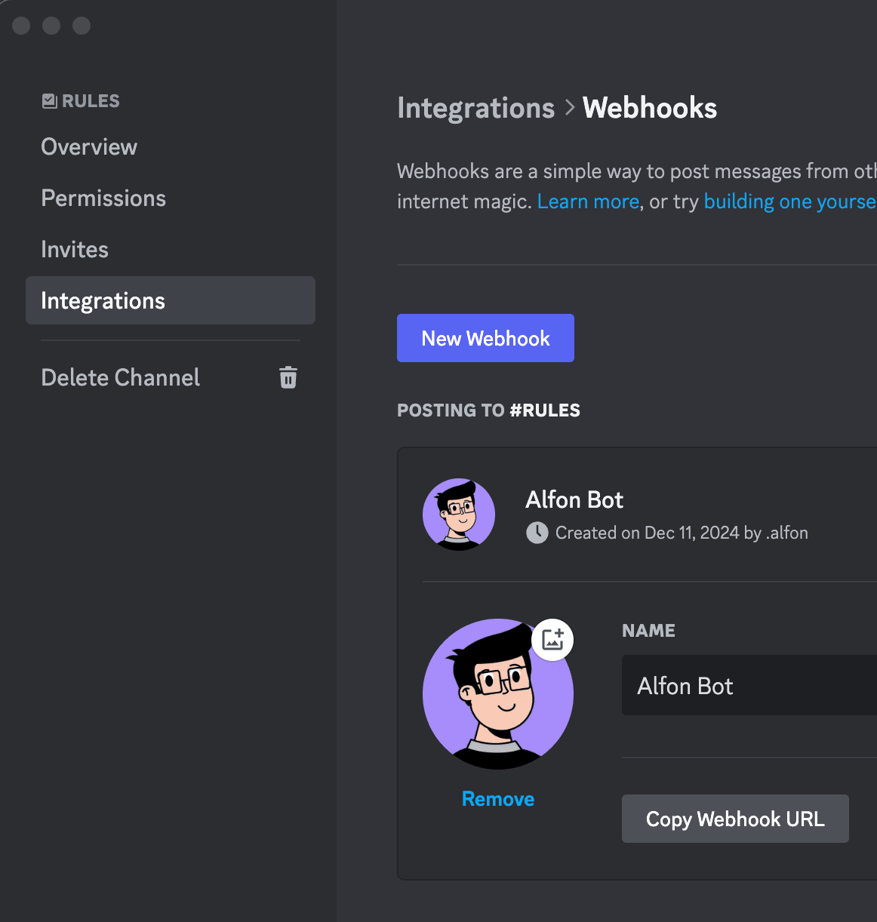Create a New Webhook
Image resolution: width=877 pixels, height=922 pixels.
[485, 338]
